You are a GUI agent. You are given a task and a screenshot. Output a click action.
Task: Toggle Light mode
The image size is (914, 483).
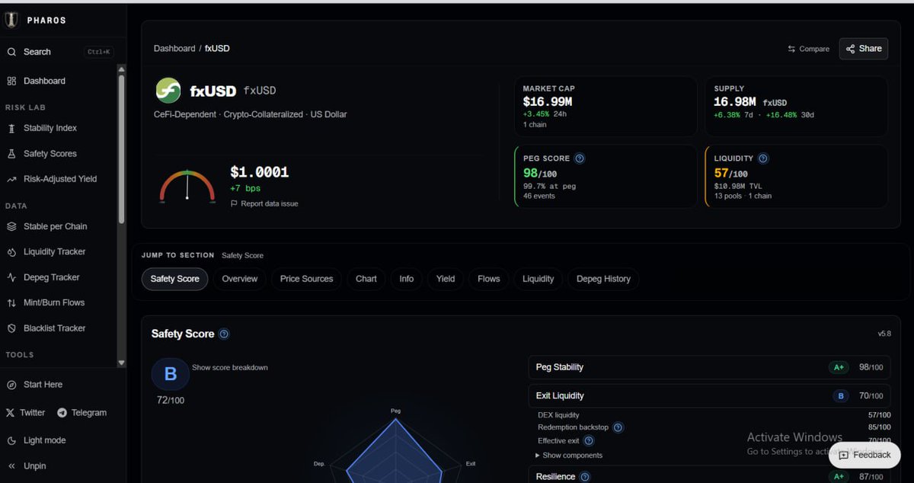[x=37, y=440]
